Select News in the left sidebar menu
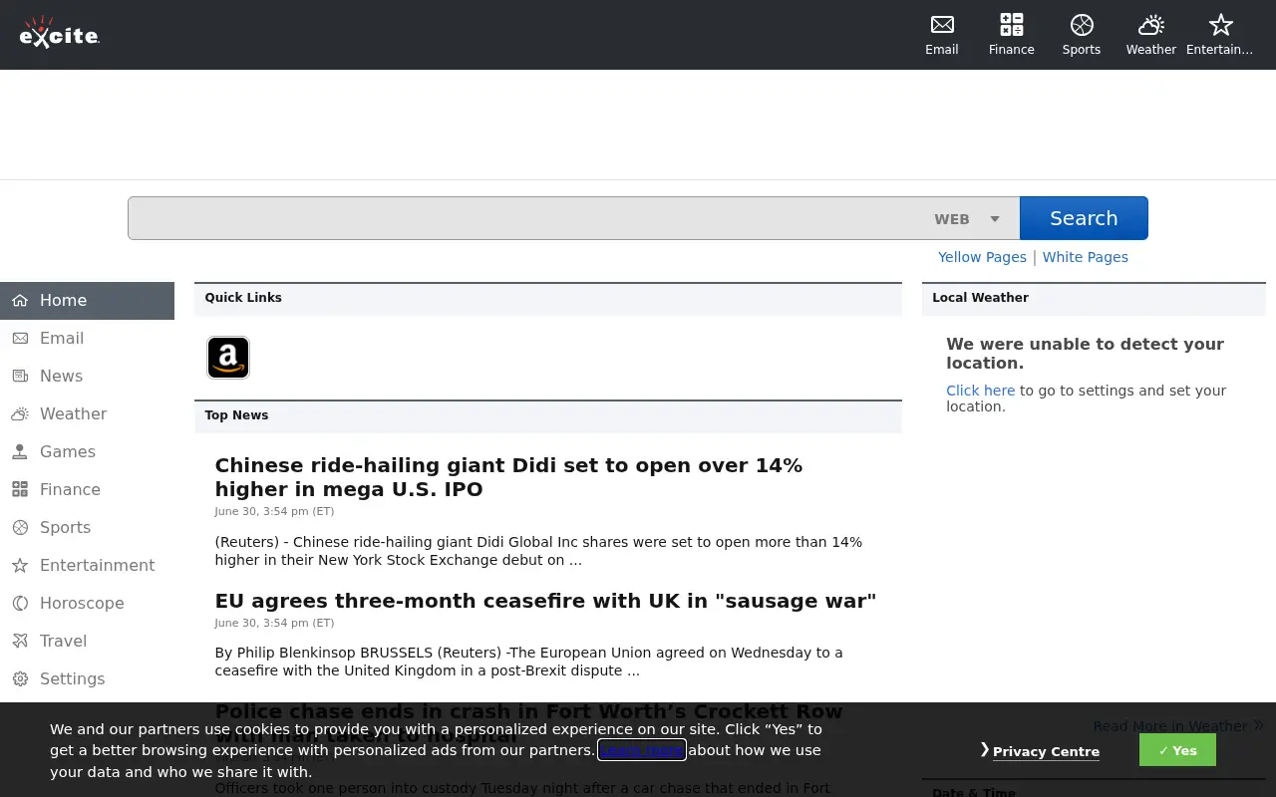Image resolution: width=1276 pixels, height=797 pixels. click(87, 377)
